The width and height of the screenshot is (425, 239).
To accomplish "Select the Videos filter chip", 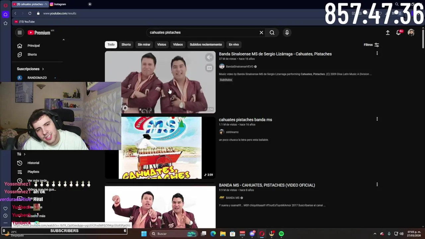I will tap(178, 44).
